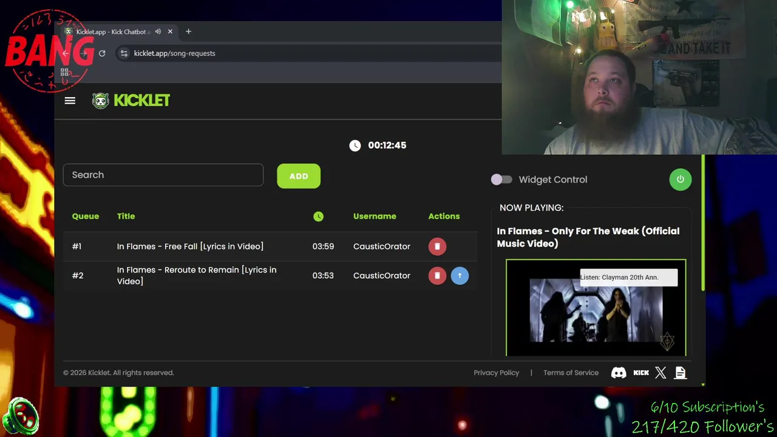Focus the song Search field
Image resolution: width=777 pixels, height=437 pixels.
(x=163, y=175)
